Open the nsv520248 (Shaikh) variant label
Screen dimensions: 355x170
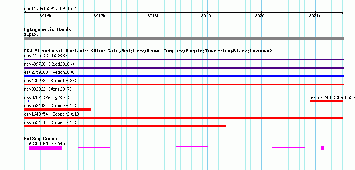click(332, 97)
